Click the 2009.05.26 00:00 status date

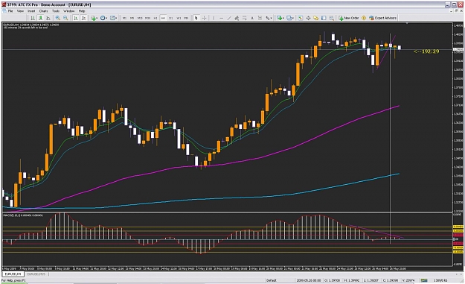click(309, 280)
